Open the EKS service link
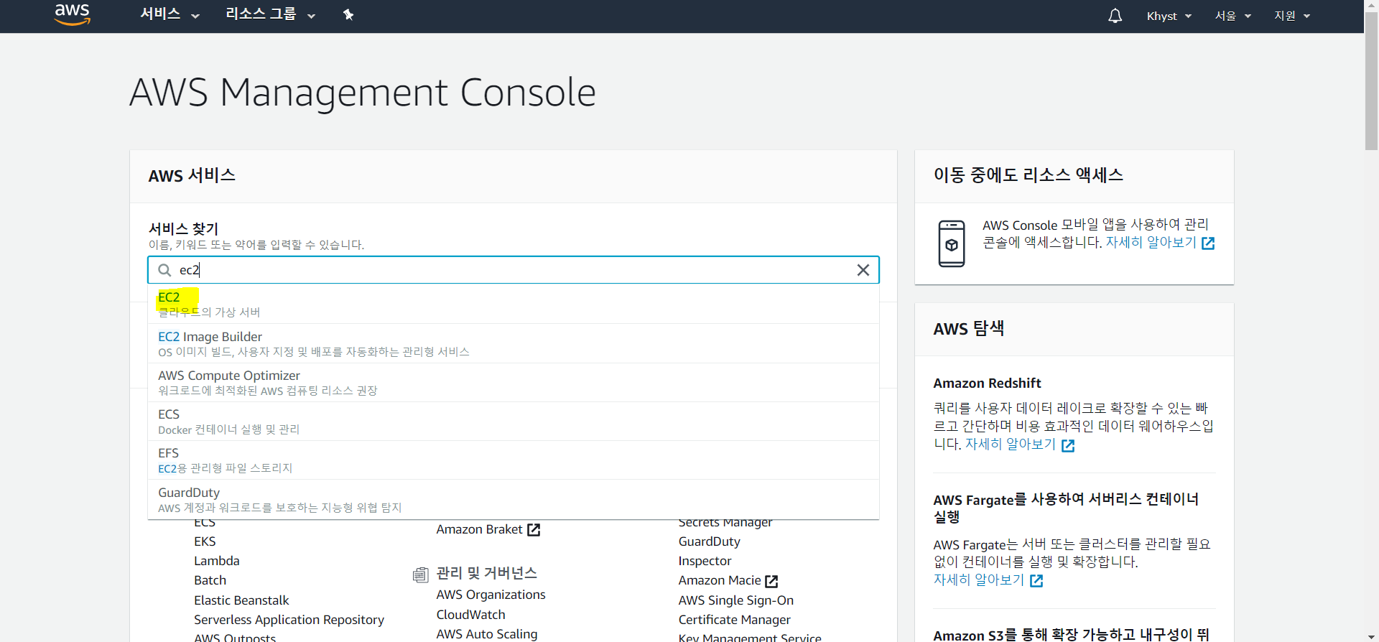 (x=205, y=541)
